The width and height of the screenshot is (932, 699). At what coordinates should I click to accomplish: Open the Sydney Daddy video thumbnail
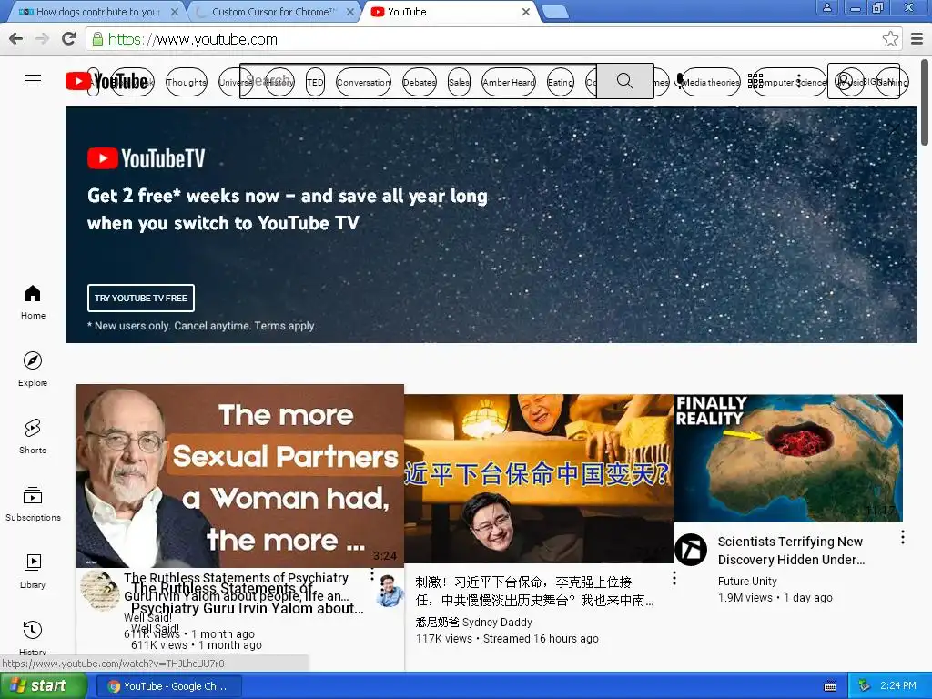539,479
